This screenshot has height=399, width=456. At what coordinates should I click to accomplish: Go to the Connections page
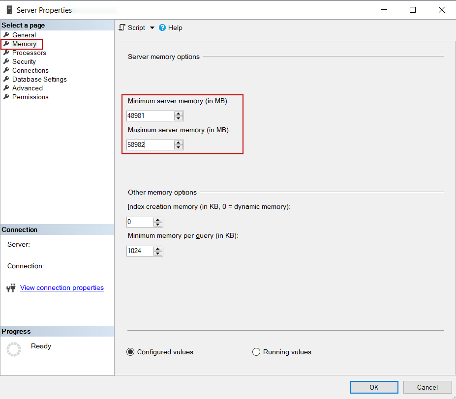click(x=30, y=71)
